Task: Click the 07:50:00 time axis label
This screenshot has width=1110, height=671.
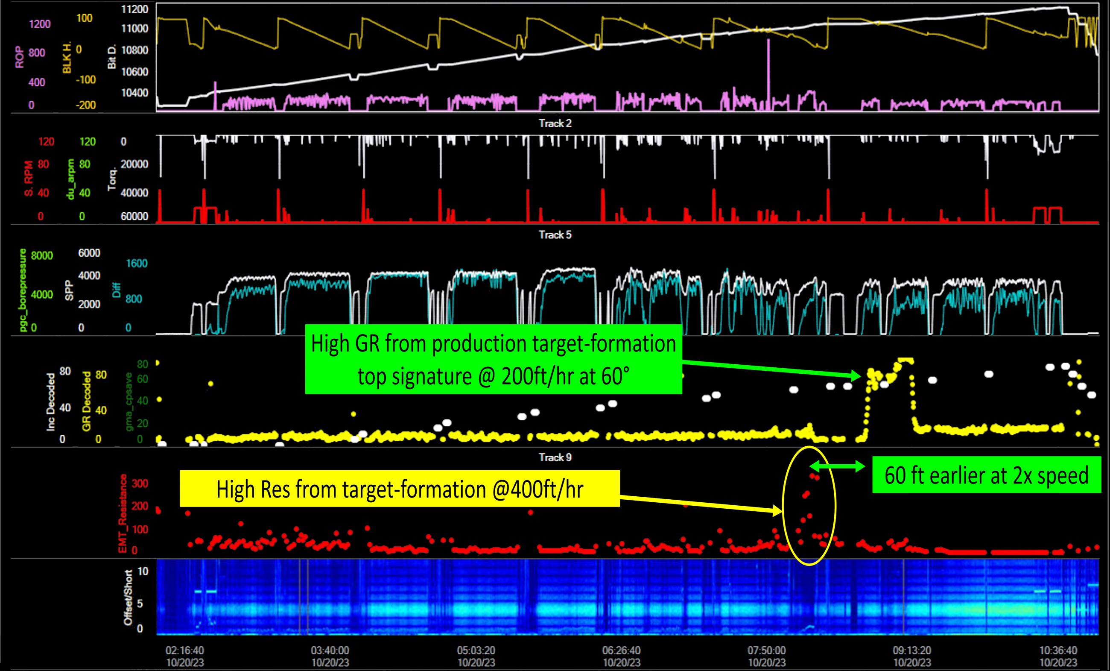Action: point(767,650)
